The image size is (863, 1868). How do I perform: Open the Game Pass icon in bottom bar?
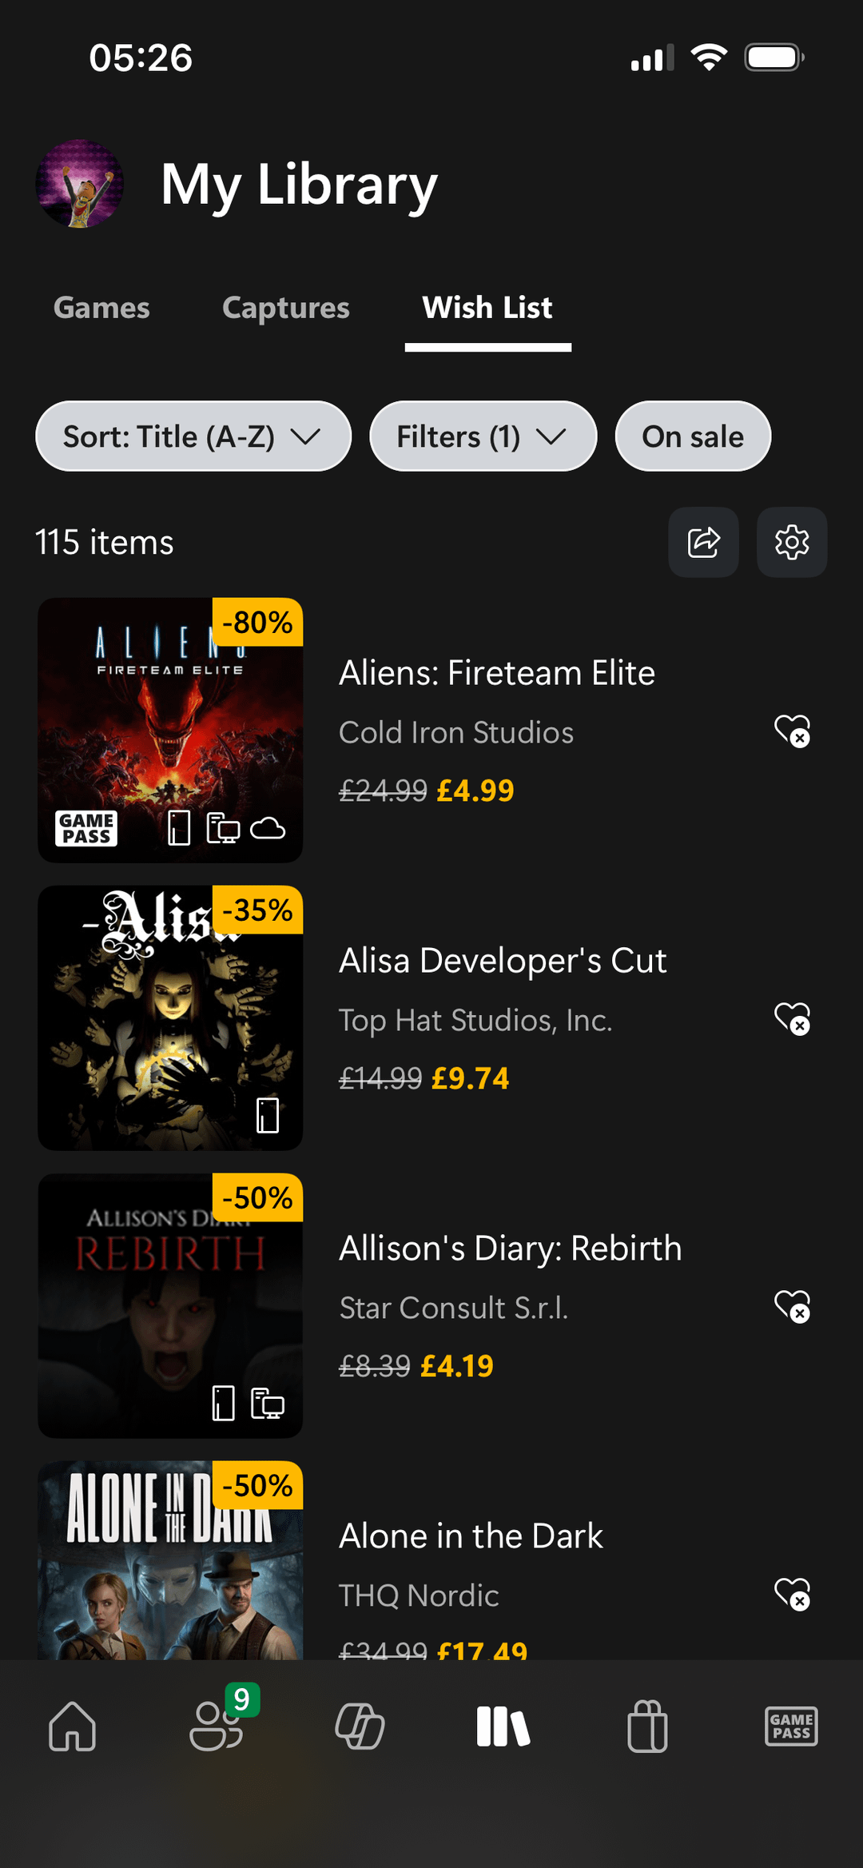(791, 1727)
